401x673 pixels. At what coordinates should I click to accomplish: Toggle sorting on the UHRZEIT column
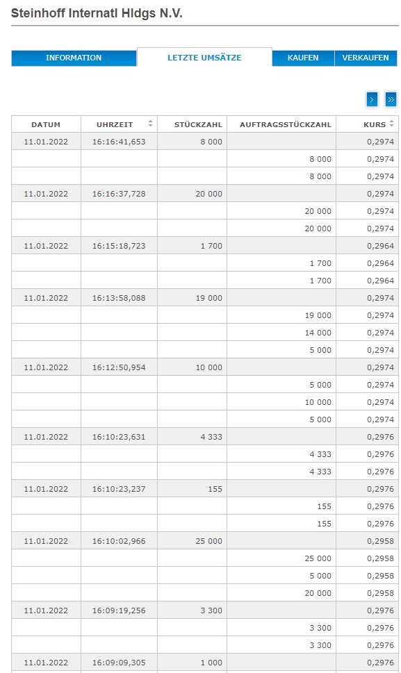[115, 125]
